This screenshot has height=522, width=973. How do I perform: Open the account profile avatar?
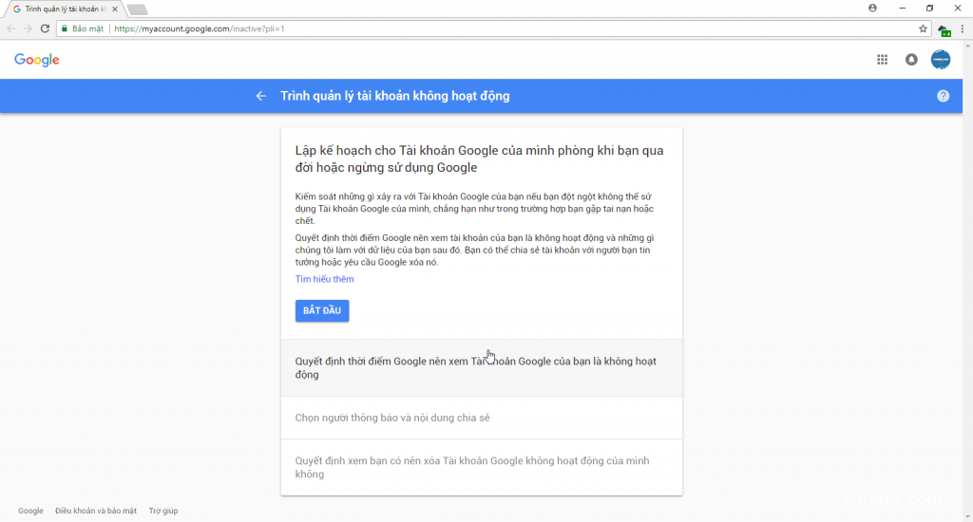point(940,60)
